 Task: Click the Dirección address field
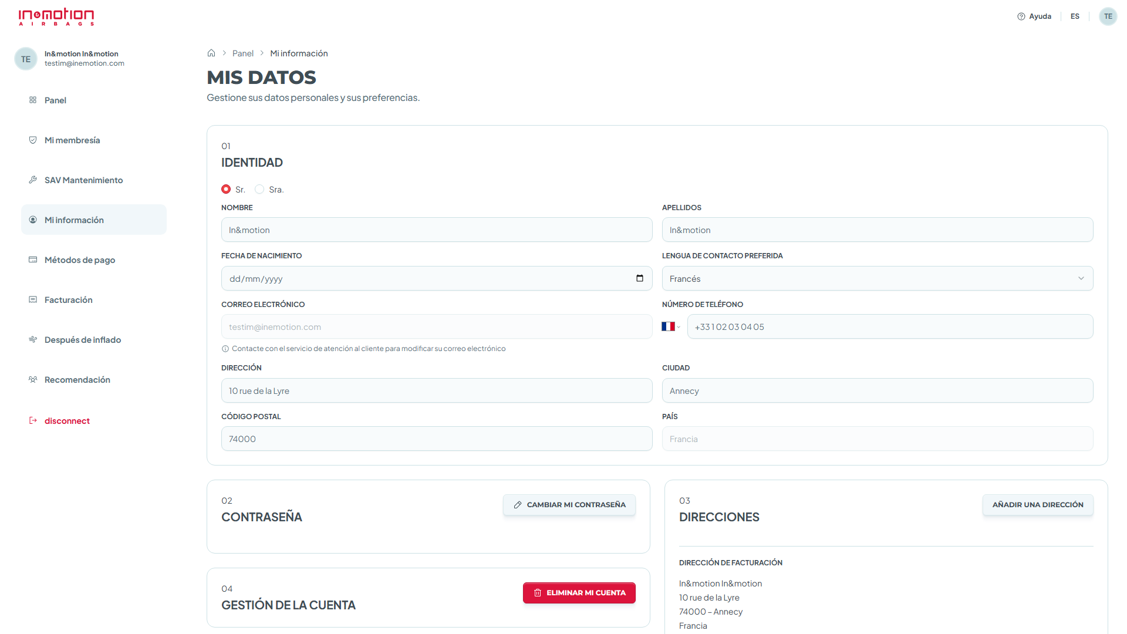[x=437, y=390]
